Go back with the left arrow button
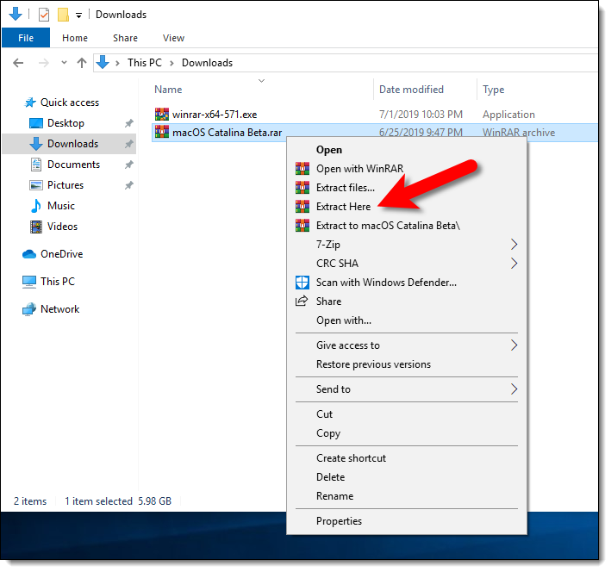This screenshot has width=611, height=572. click(x=18, y=63)
